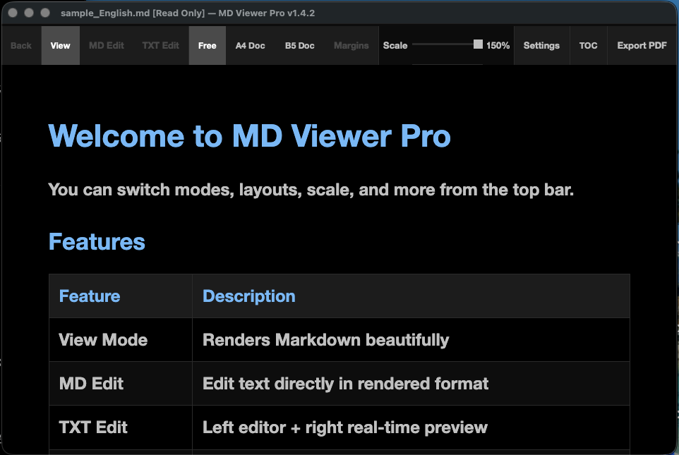This screenshot has height=455, width=679.
Task: Click the 150% scale value
Action: [498, 45]
